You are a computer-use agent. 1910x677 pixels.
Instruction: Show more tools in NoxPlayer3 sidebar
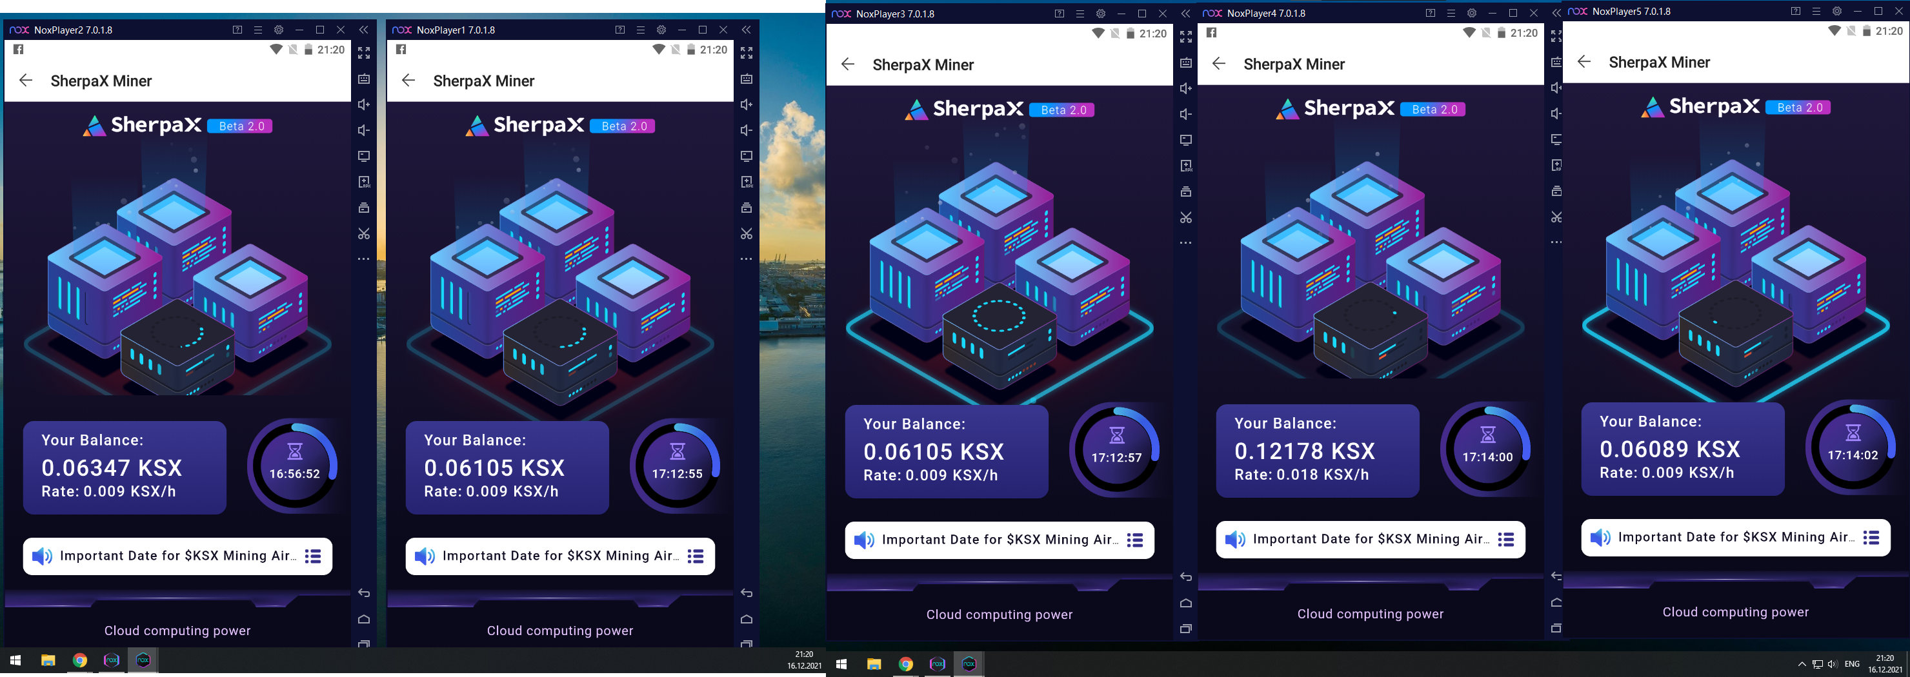1187,243
